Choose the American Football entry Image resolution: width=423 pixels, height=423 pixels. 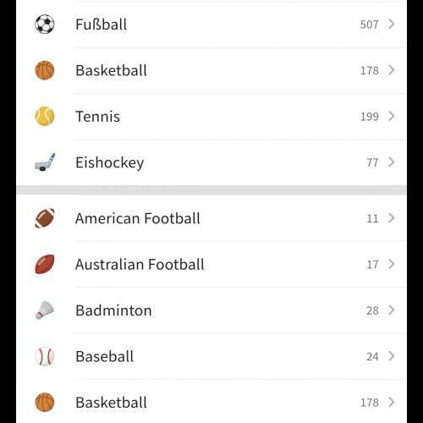pyautogui.click(x=211, y=218)
